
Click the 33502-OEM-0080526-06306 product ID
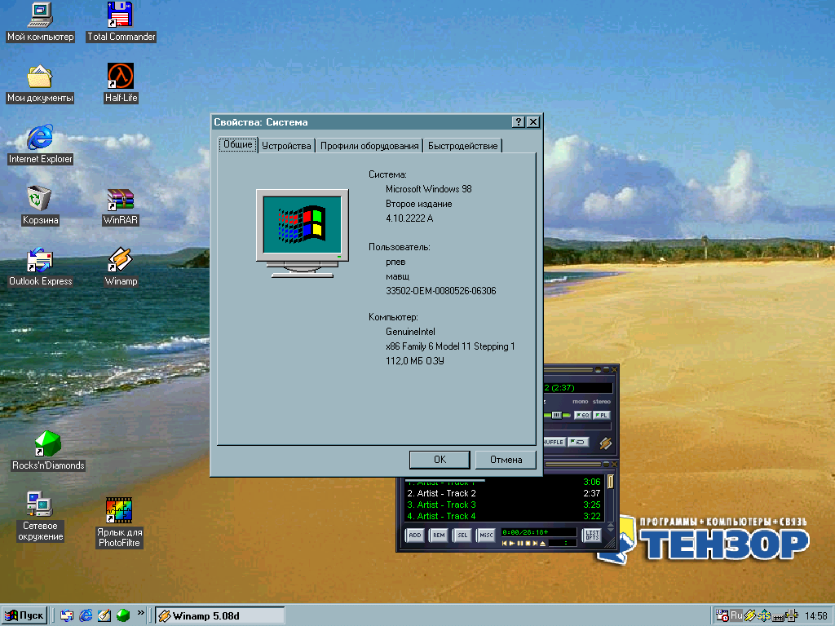point(441,291)
